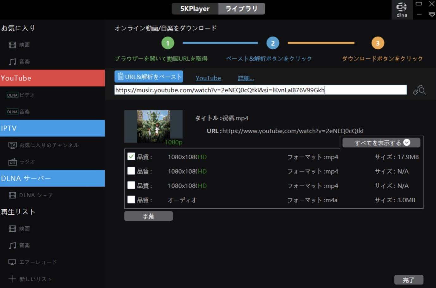Screen dimensions: 436x288
Task: Switch to the 5KPlayer tab
Action: point(195,9)
